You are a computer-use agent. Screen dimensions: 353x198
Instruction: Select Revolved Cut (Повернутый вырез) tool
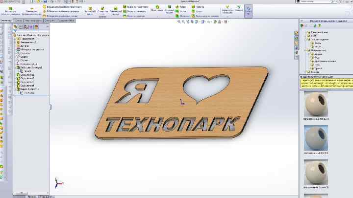coord(116,11)
